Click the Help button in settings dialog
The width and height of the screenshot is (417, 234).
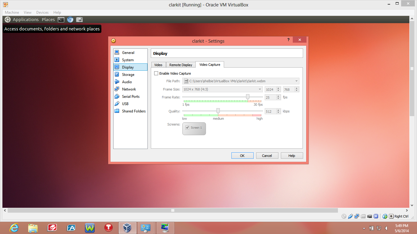coord(292,156)
